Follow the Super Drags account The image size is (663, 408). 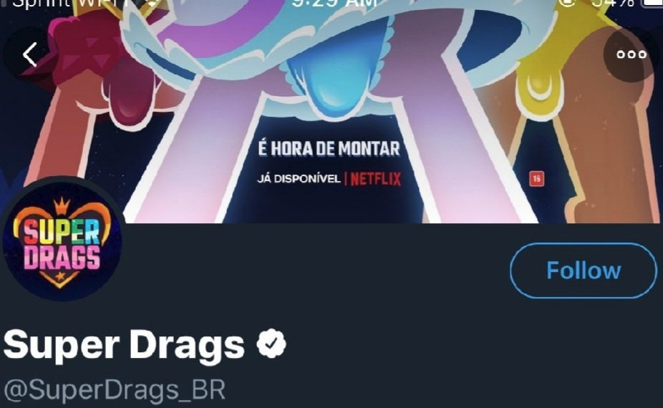pyautogui.click(x=584, y=271)
